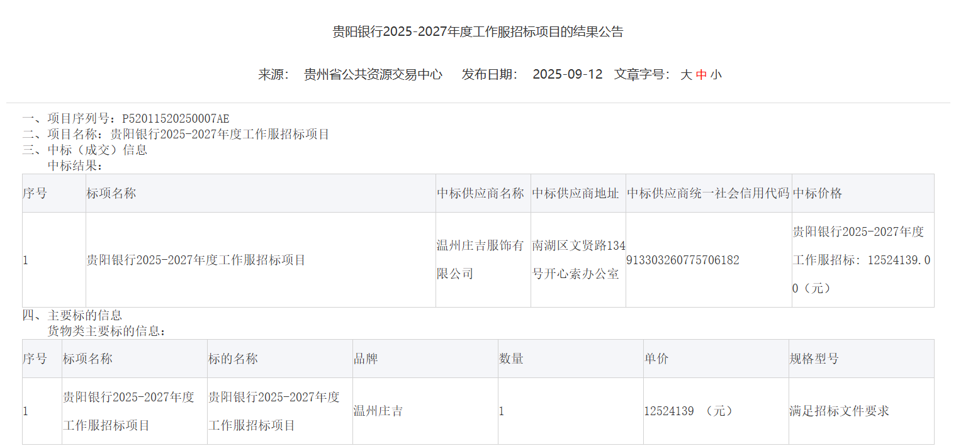Click project serial number P52011520250007AE
Viewport: 956px width, 446px height.
176,119
